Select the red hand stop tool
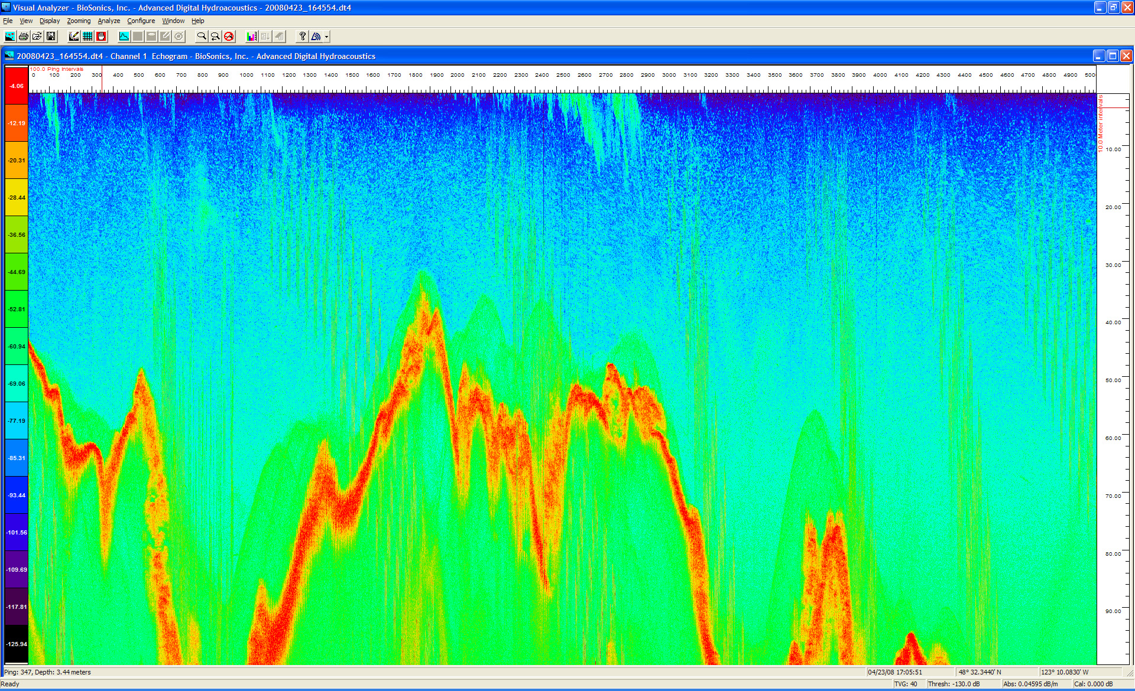 point(101,37)
